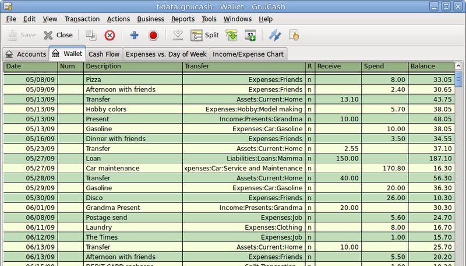The height and width of the screenshot is (266, 466).
Task: Click the Num column header
Action: (70, 66)
